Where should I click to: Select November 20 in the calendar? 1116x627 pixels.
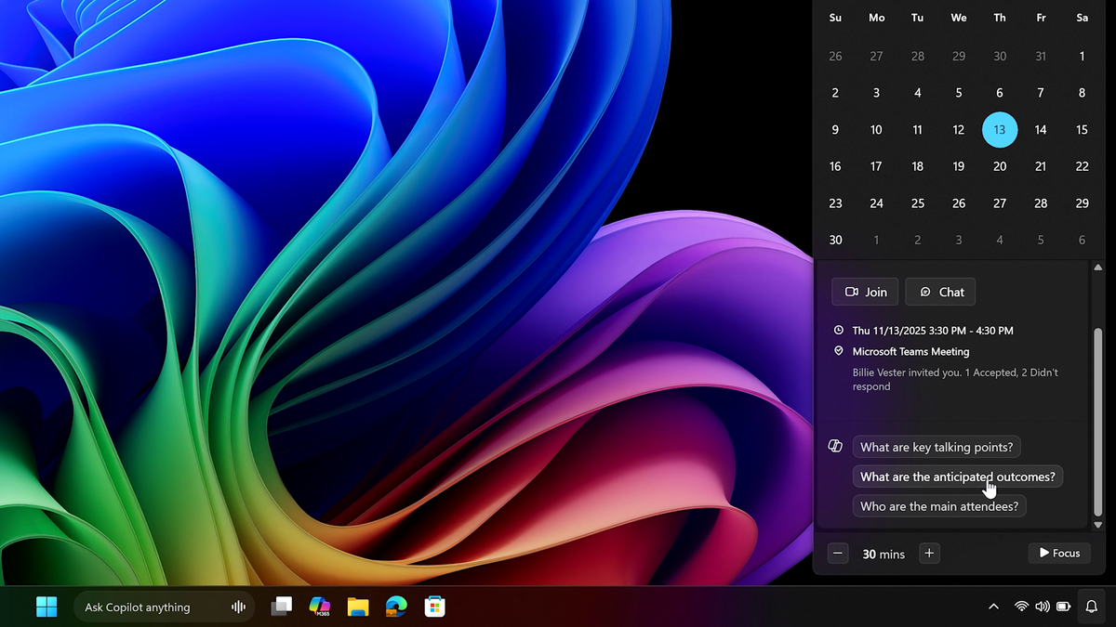click(x=1000, y=166)
